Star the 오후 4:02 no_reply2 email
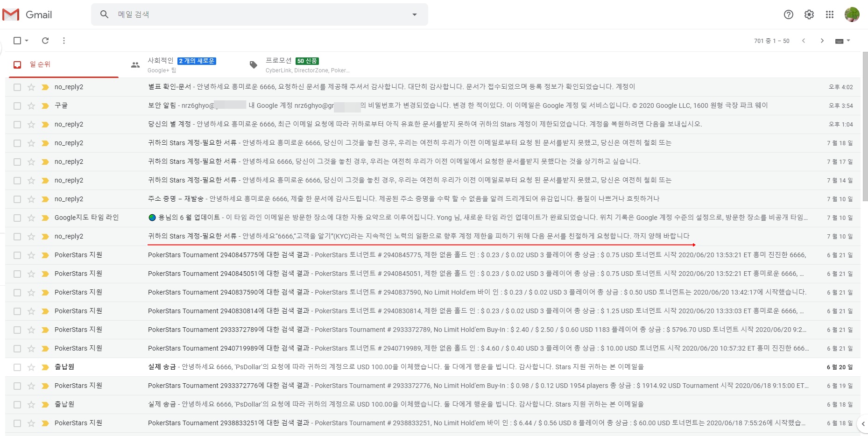 click(31, 87)
